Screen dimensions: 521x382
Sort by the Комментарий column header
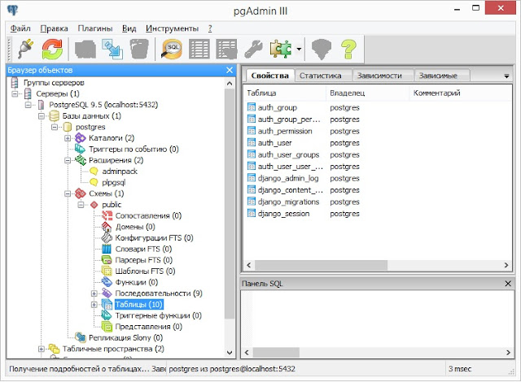[461, 93]
